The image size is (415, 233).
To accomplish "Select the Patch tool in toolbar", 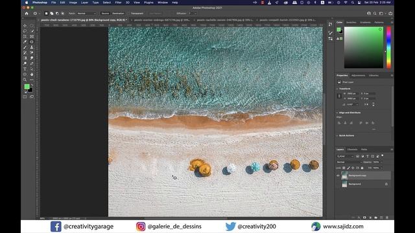I will click(32, 41).
